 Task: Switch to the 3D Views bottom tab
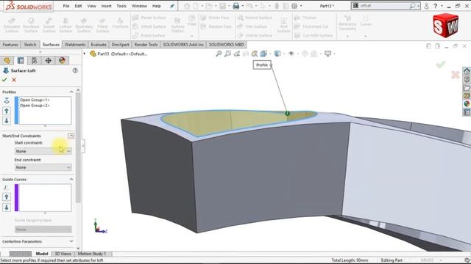(63, 254)
